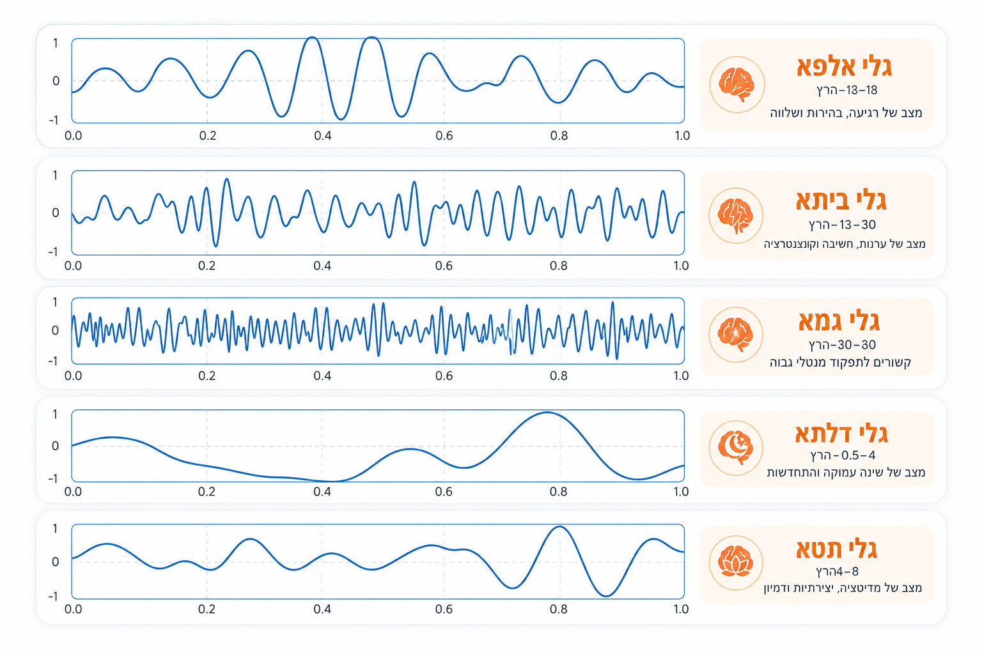This screenshot has height=654, width=982.
Task: Click the 13–30 הרץ frequency label
Action: (x=843, y=225)
